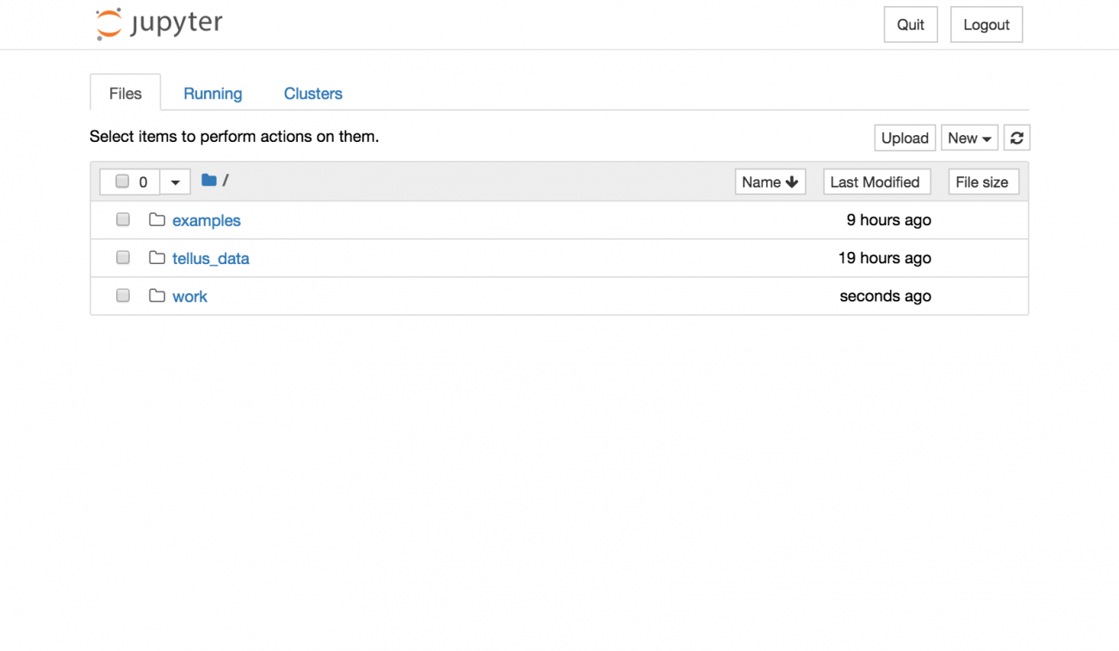Image resolution: width=1119 pixels, height=651 pixels.
Task: Check the tellus_data folder checkbox
Action: point(123,257)
